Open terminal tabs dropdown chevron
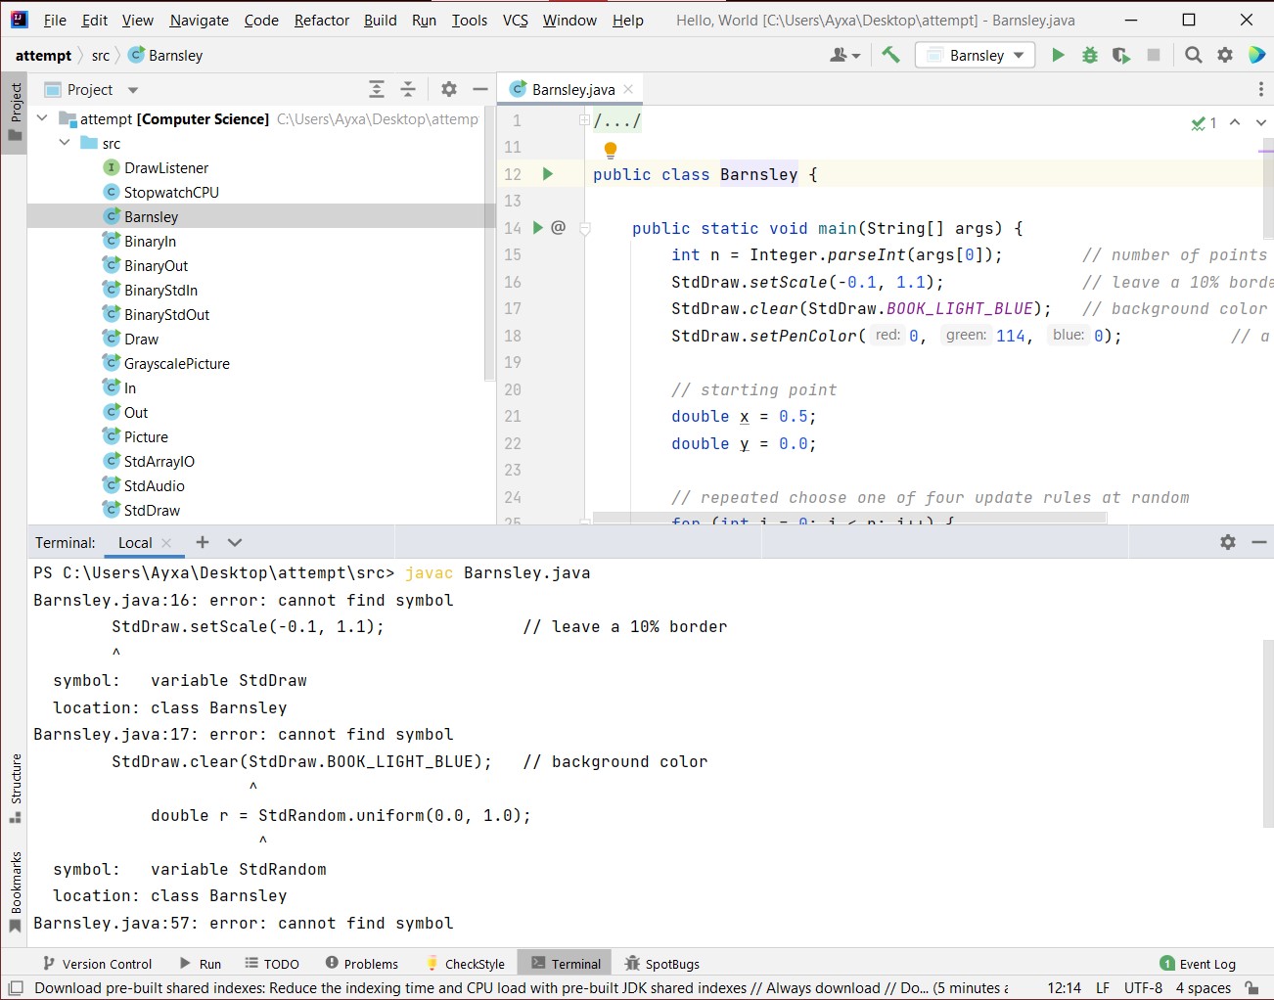Viewport: 1274px width, 1000px height. pyautogui.click(x=235, y=542)
